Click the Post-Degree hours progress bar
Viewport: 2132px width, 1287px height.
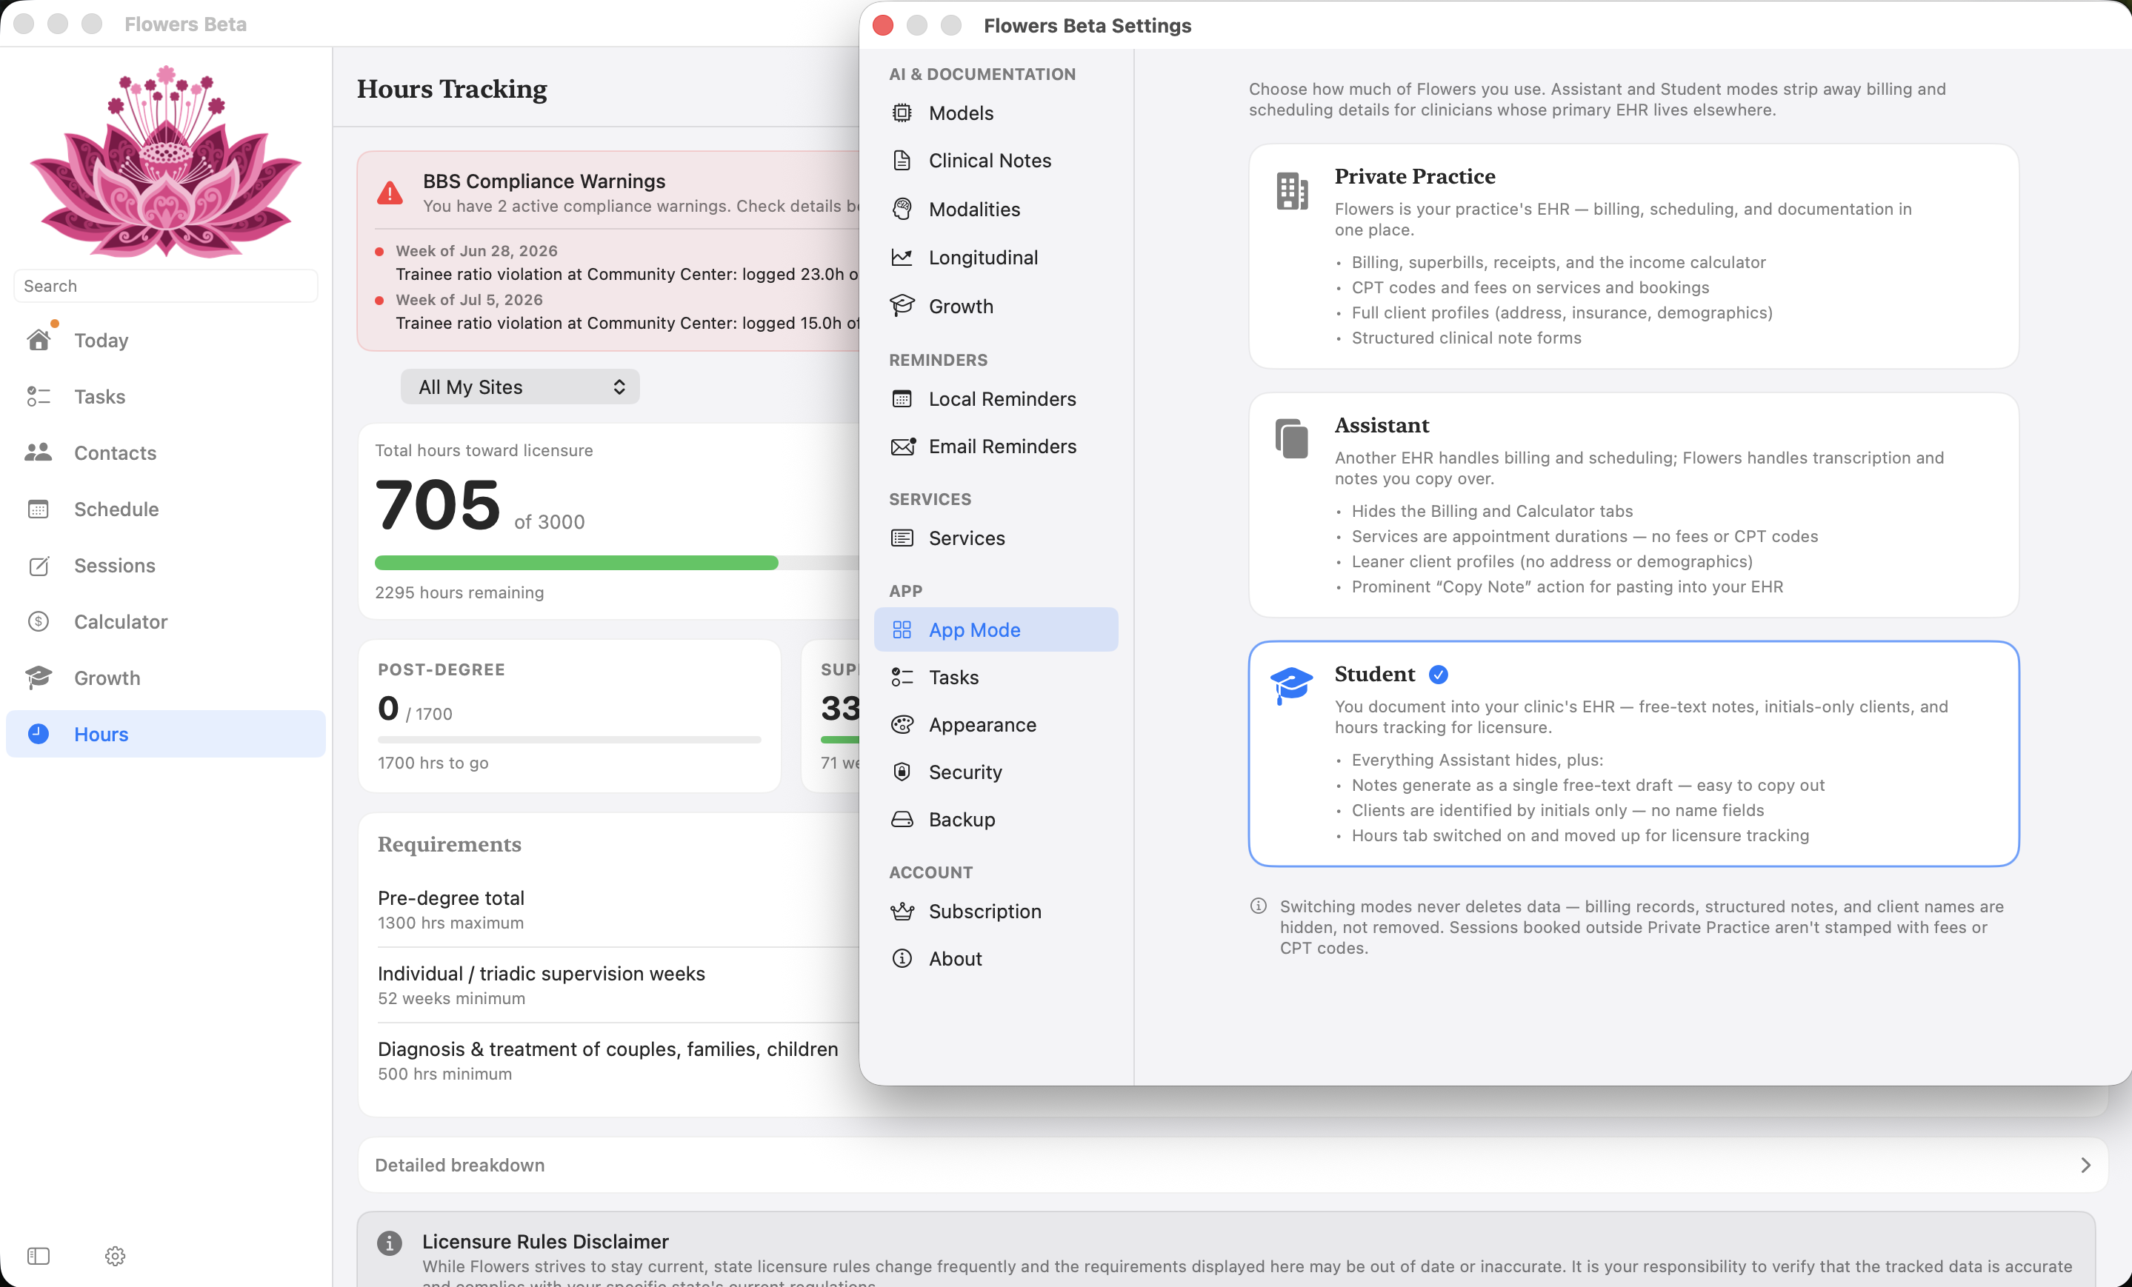pos(570,740)
